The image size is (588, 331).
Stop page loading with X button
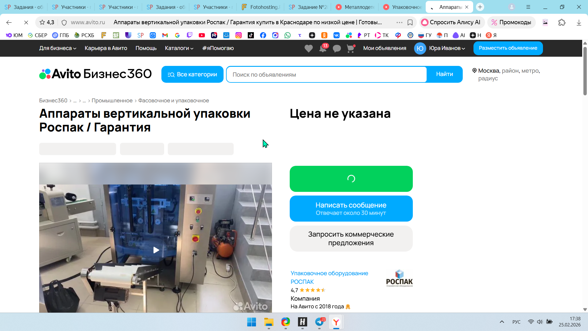coord(26,22)
